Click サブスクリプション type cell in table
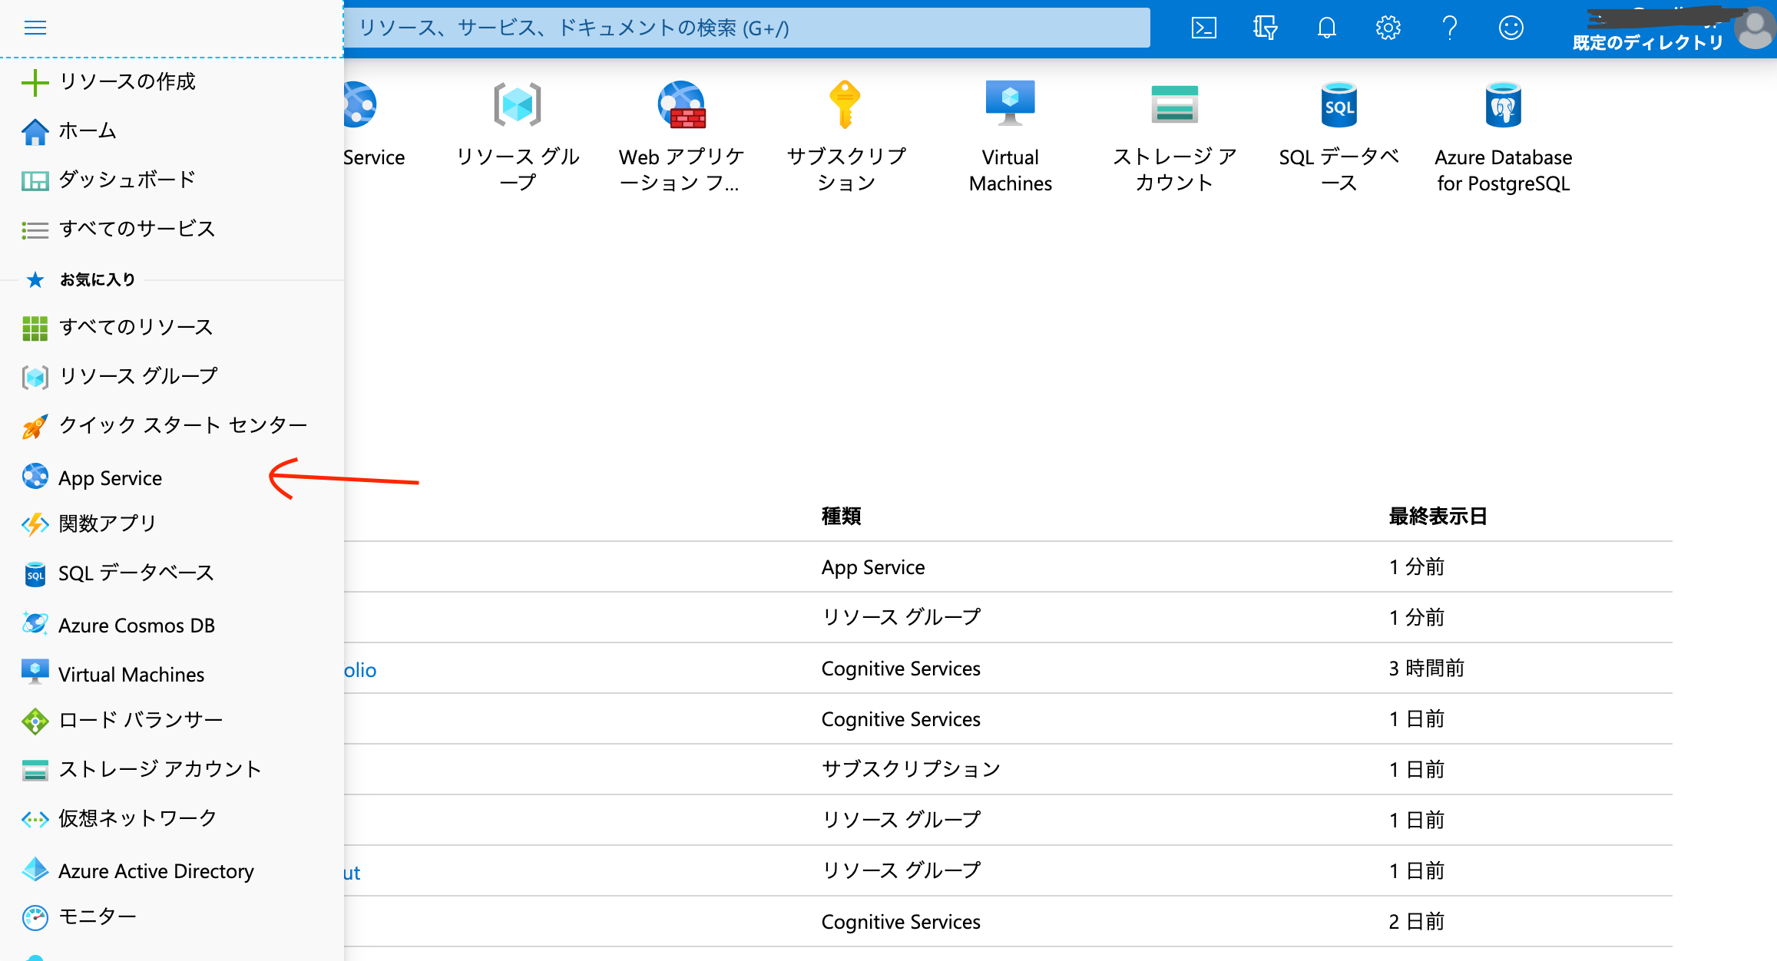 pyautogui.click(x=911, y=769)
